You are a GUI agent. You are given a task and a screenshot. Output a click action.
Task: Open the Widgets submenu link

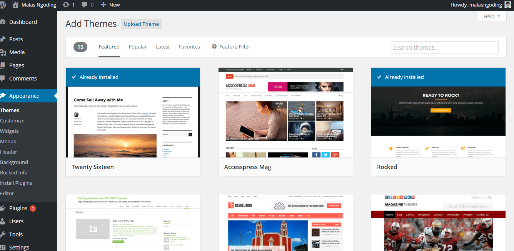9,131
